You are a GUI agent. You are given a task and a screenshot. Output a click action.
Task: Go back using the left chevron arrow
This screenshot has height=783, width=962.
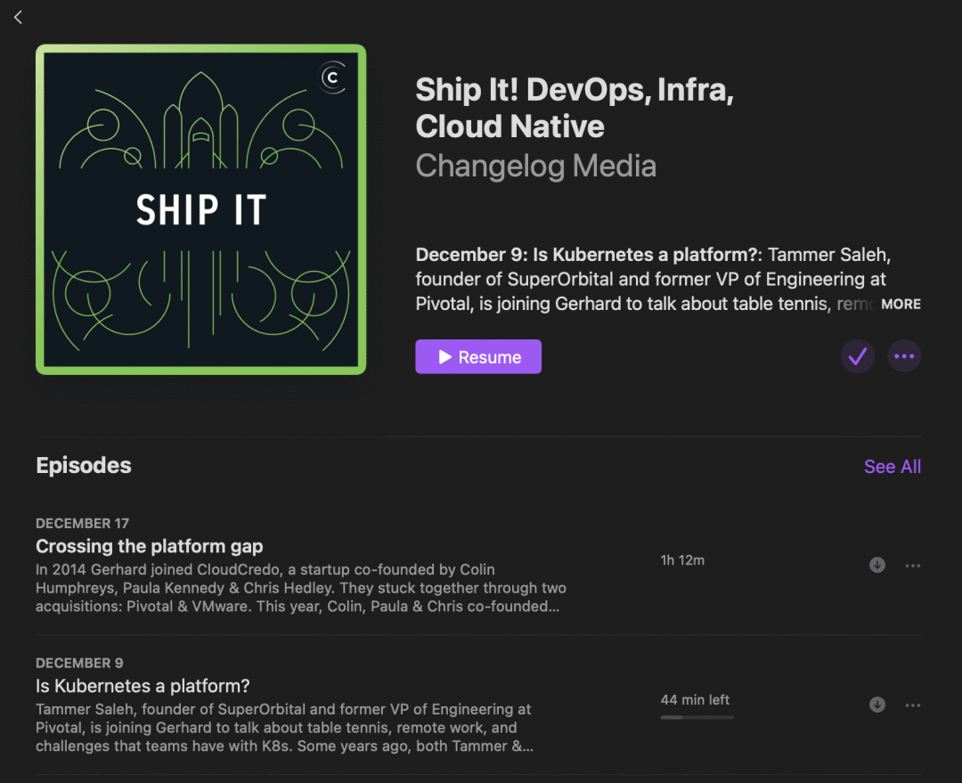18,17
